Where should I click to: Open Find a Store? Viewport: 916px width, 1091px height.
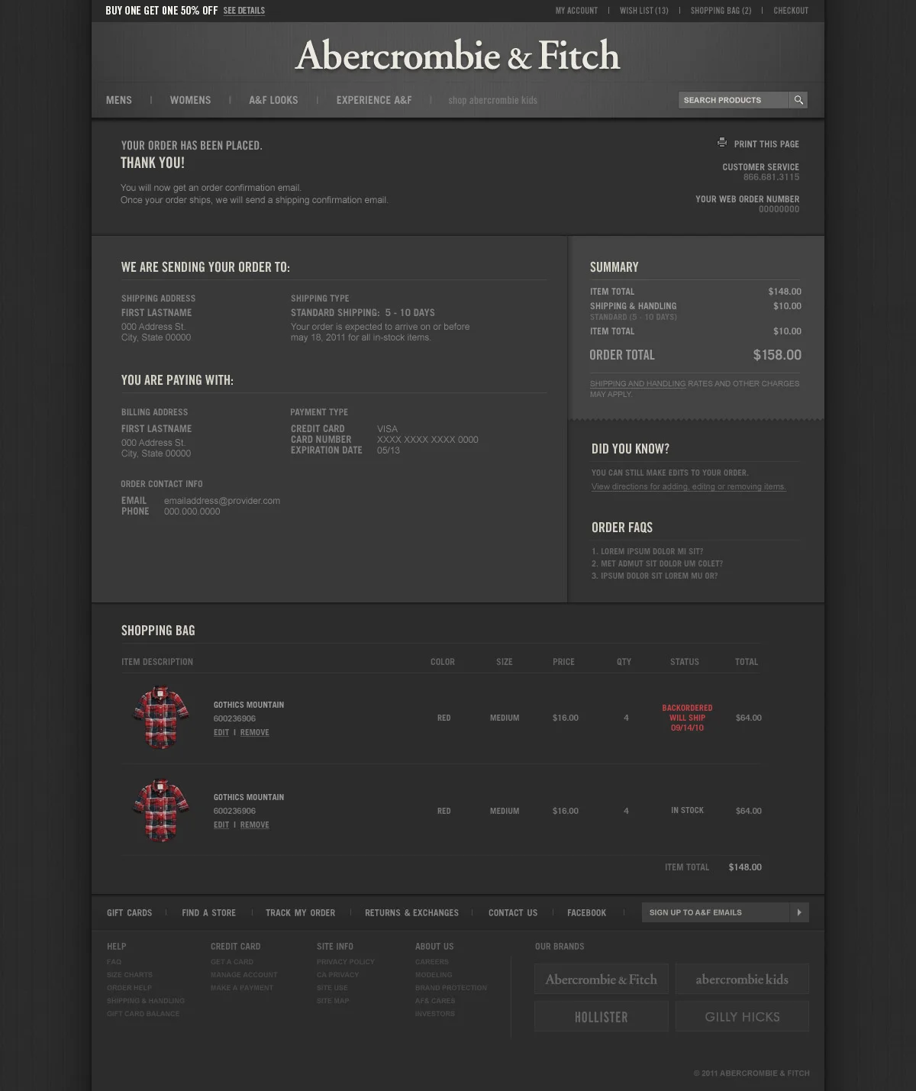(x=209, y=913)
